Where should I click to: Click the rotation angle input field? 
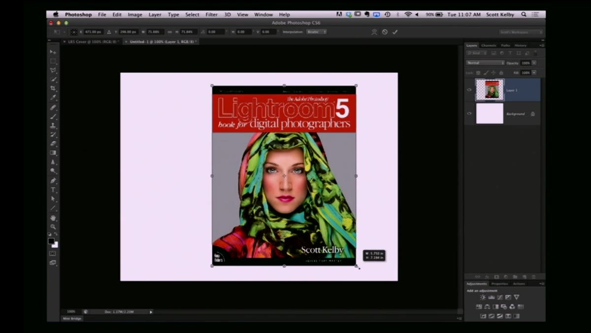click(x=216, y=32)
